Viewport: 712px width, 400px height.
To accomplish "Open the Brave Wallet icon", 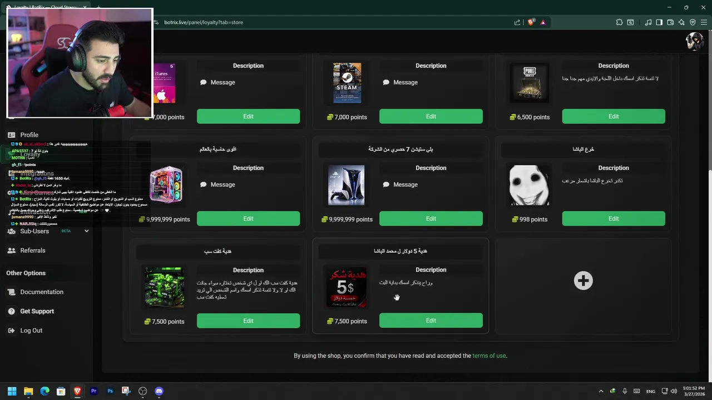I will 670,22.
